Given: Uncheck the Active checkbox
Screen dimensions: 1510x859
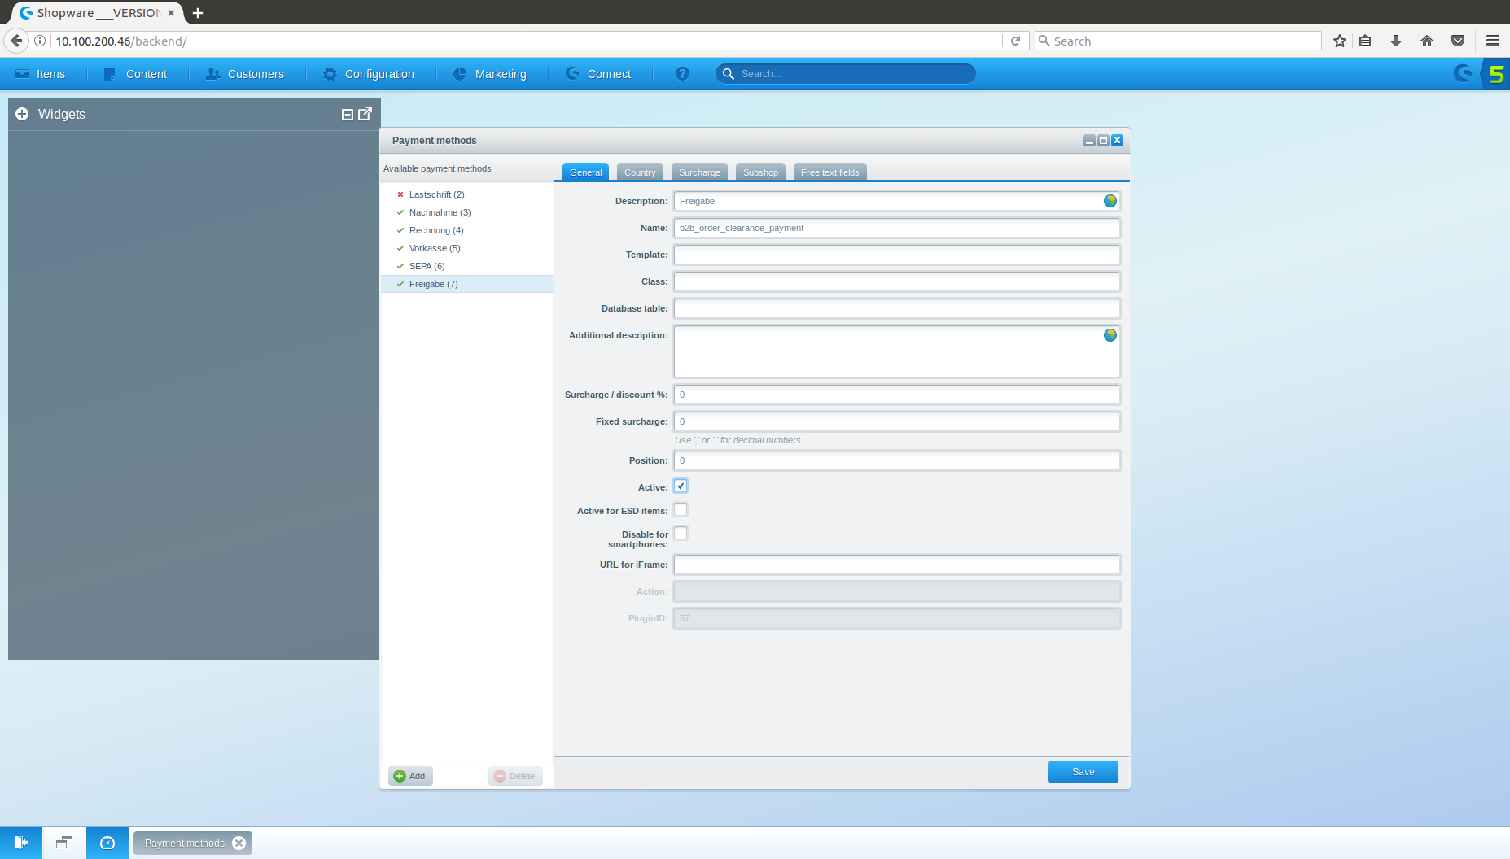Looking at the screenshot, I should [x=681, y=486].
